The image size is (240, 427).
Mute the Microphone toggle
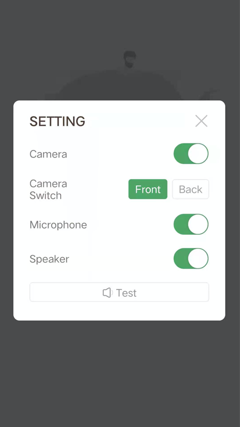tap(191, 224)
